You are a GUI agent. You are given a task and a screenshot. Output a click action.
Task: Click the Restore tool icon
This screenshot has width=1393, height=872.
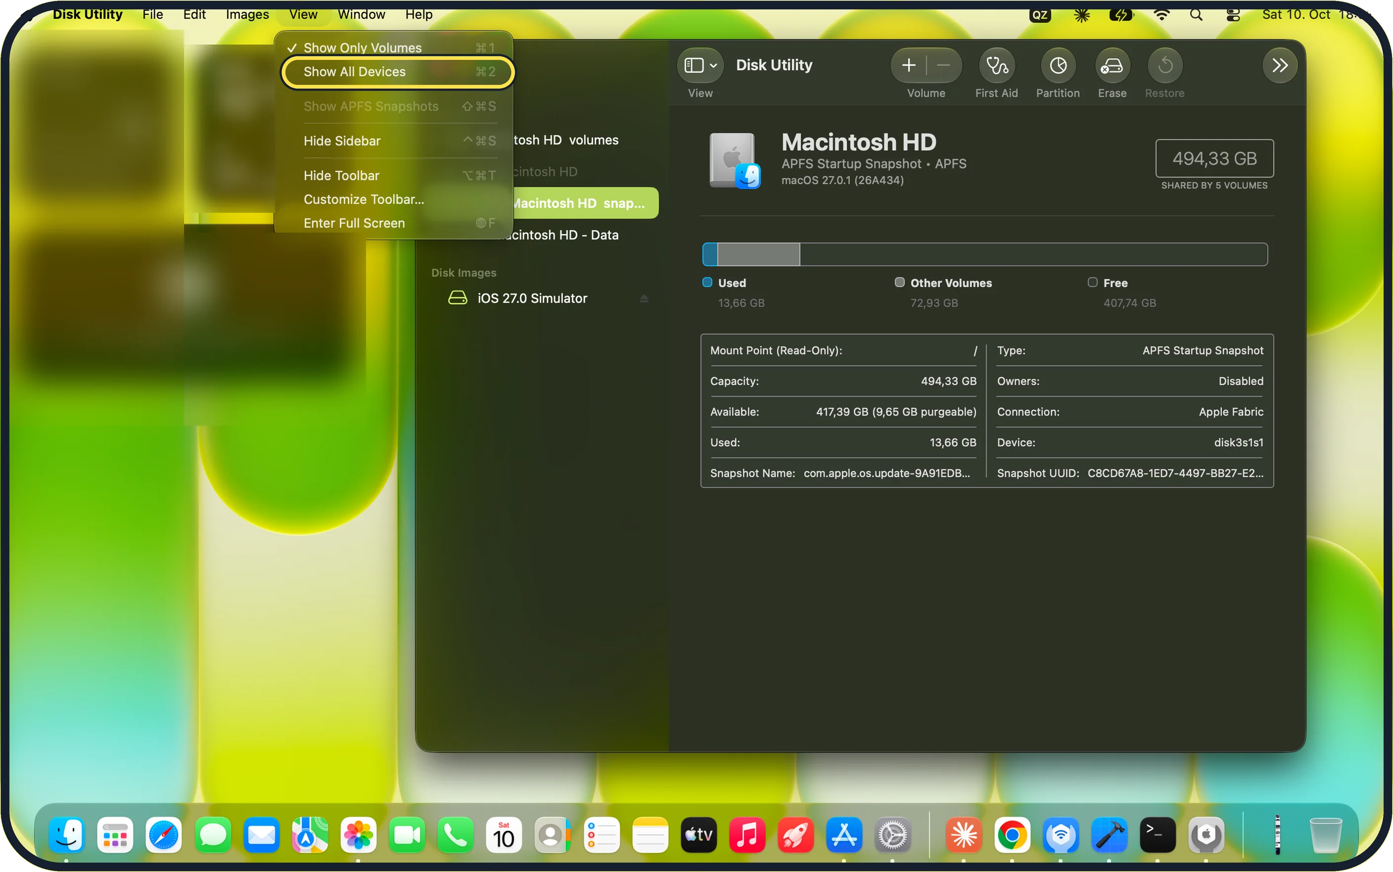click(1165, 66)
